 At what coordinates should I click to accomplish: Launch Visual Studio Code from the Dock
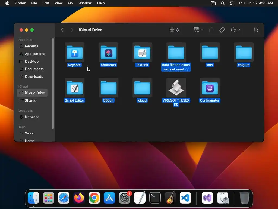tap(185, 198)
